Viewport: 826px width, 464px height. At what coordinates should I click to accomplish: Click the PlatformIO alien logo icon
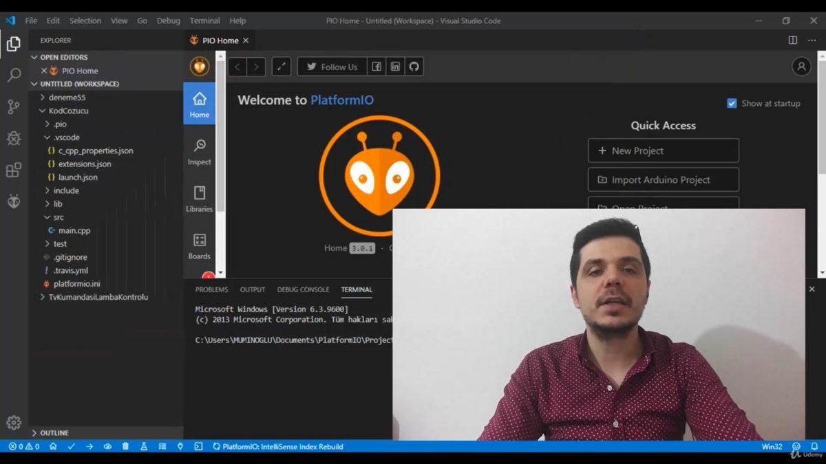199,66
